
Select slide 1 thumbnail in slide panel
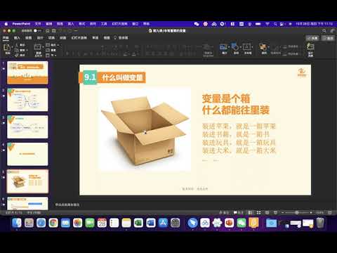pyautogui.click(x=27, y=72)
